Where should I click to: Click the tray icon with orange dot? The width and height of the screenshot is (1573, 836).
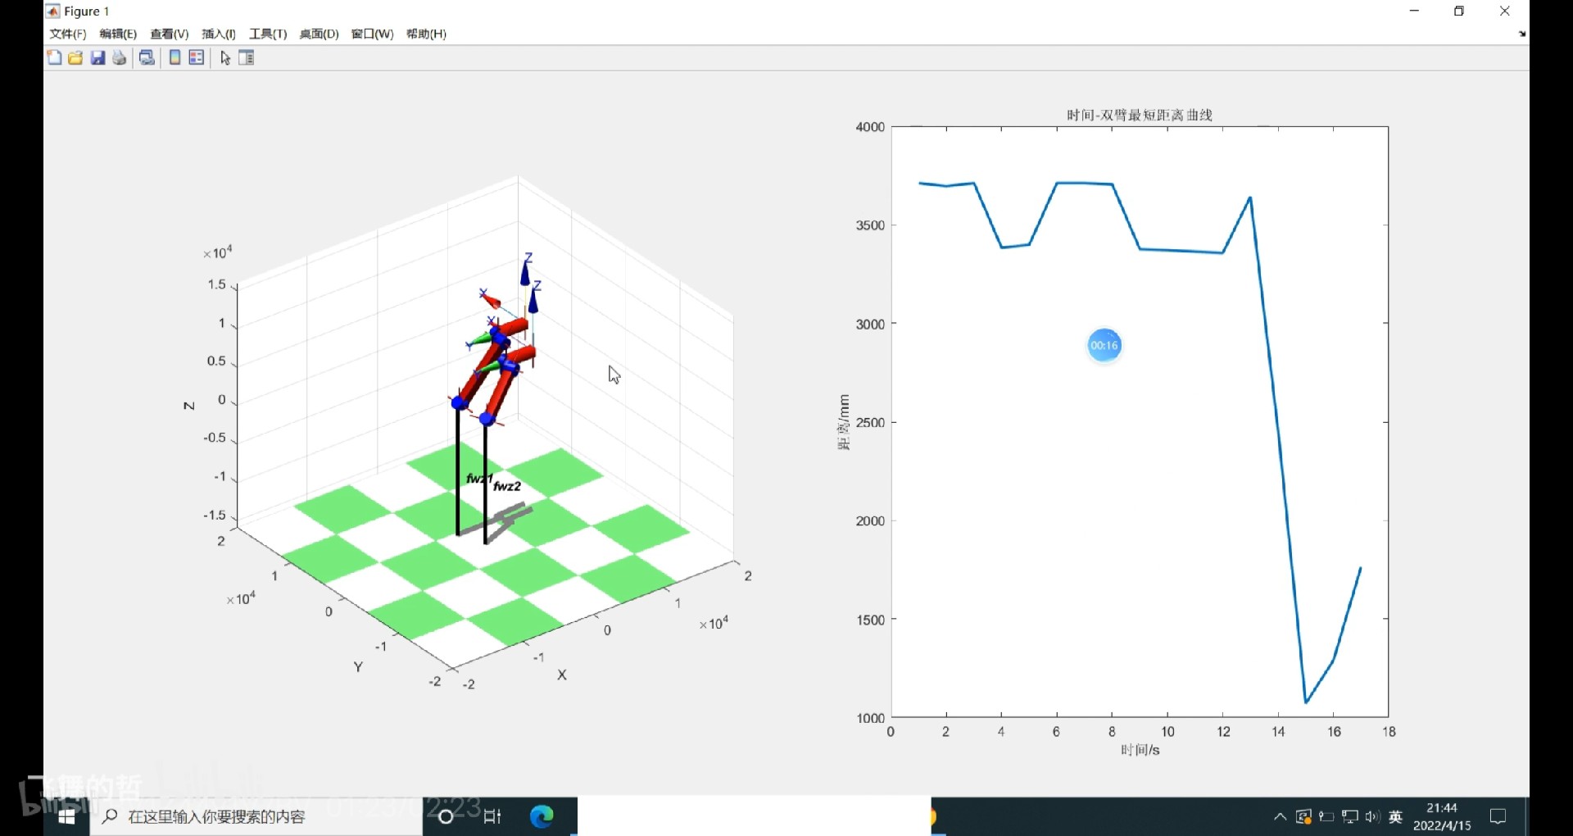click(1303, 816)
